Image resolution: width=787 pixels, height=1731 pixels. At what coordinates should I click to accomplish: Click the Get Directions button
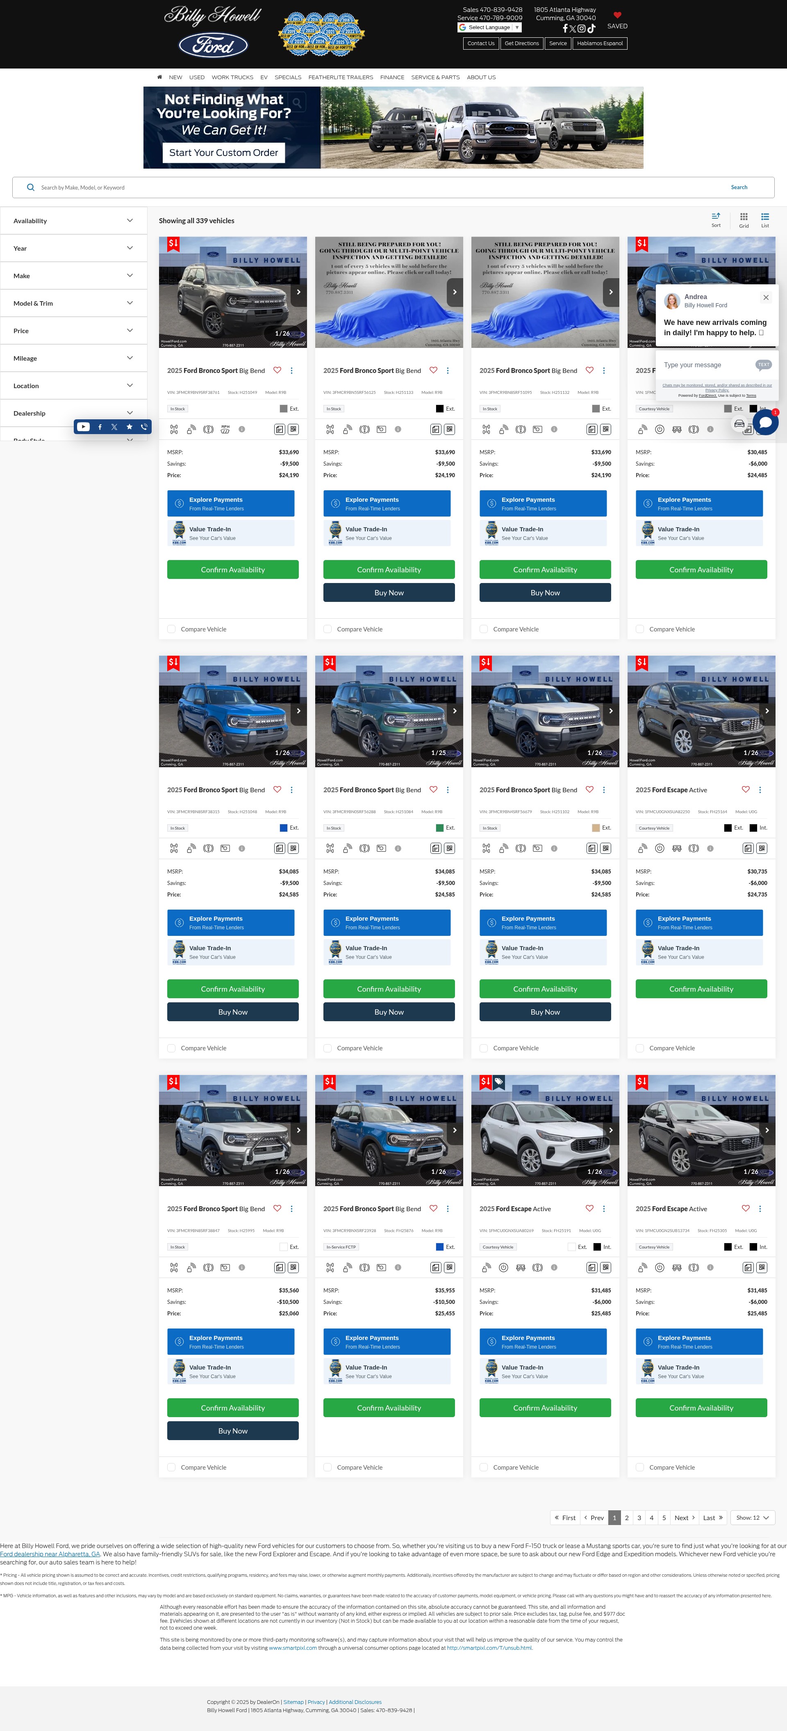tap(522, 43)
